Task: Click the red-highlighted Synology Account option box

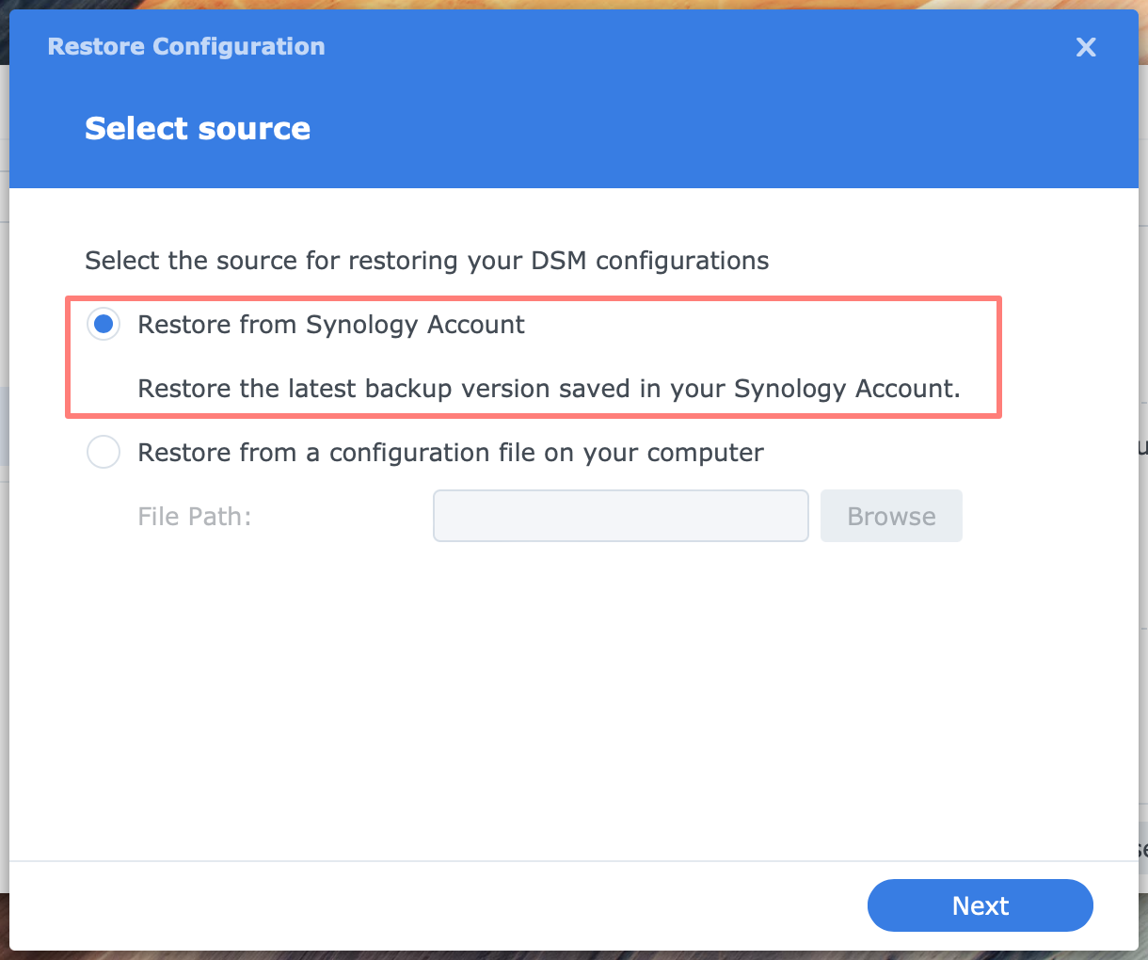Action: (534, 358)
